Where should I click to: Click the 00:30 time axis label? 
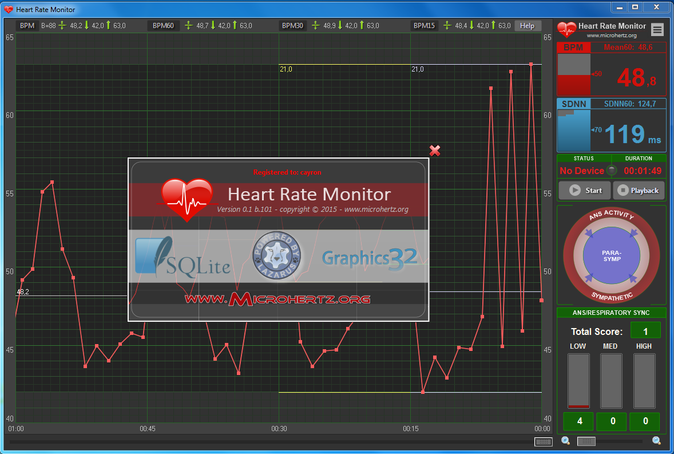[279, 429]
